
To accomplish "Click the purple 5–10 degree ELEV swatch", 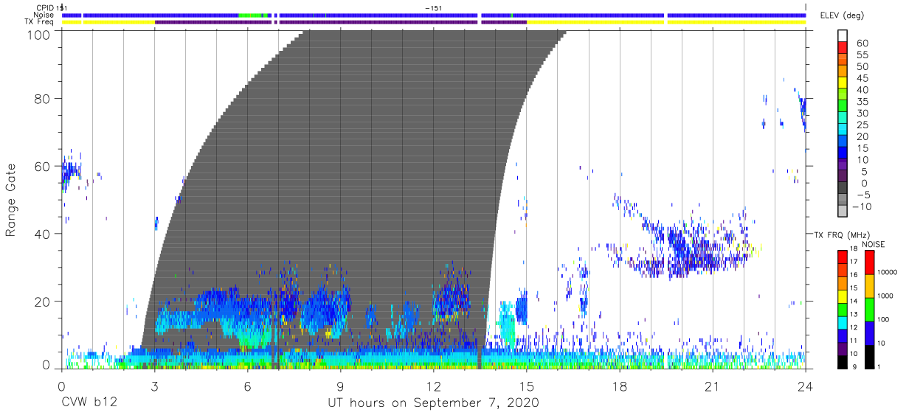I will point(843,164).
